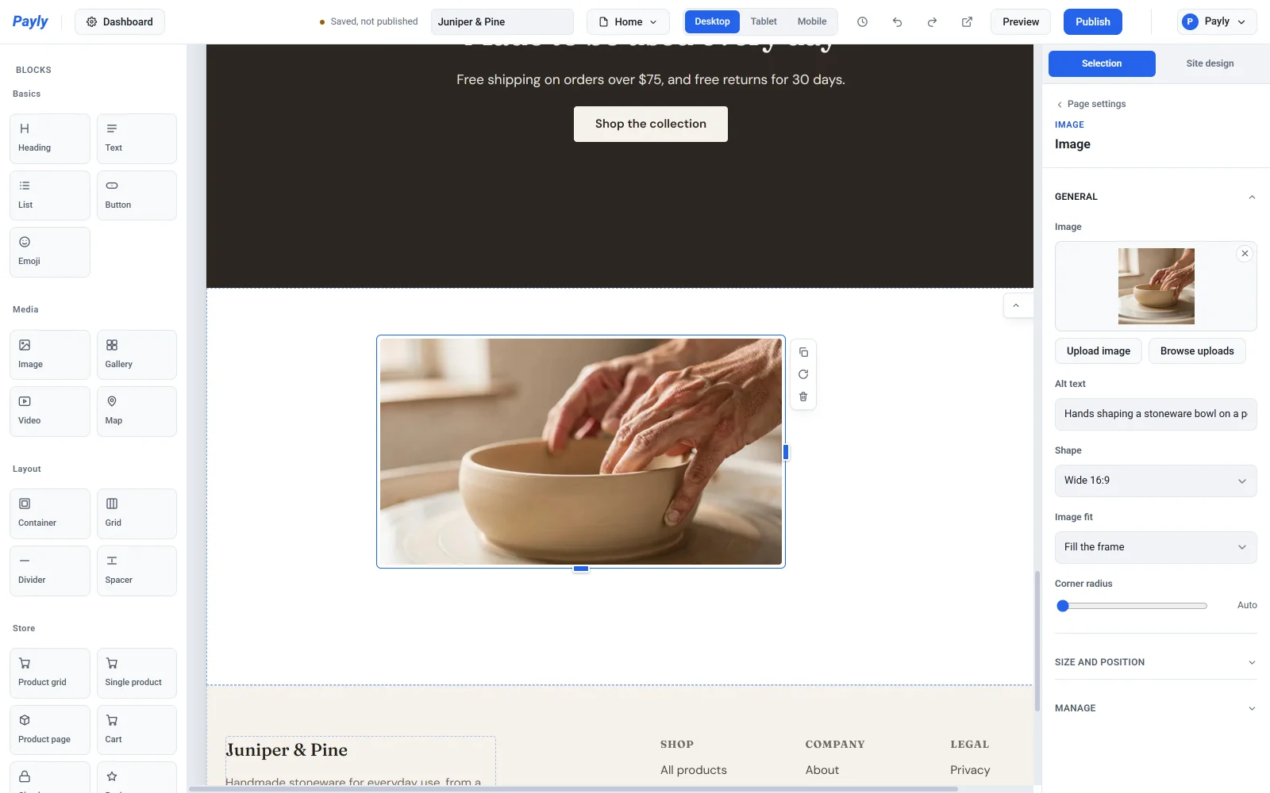Add a Video block
Viewport: 1270px width, 793px height.
coord(50,412)
